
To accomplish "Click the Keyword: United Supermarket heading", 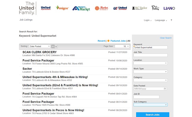I will click(38, 36).
